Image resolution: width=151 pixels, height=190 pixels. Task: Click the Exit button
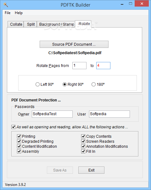(91, 170)
